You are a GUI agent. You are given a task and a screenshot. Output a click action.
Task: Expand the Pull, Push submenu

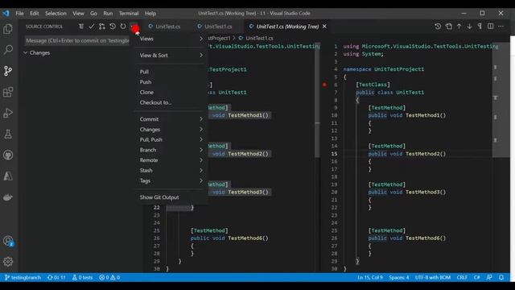(171, 139)
